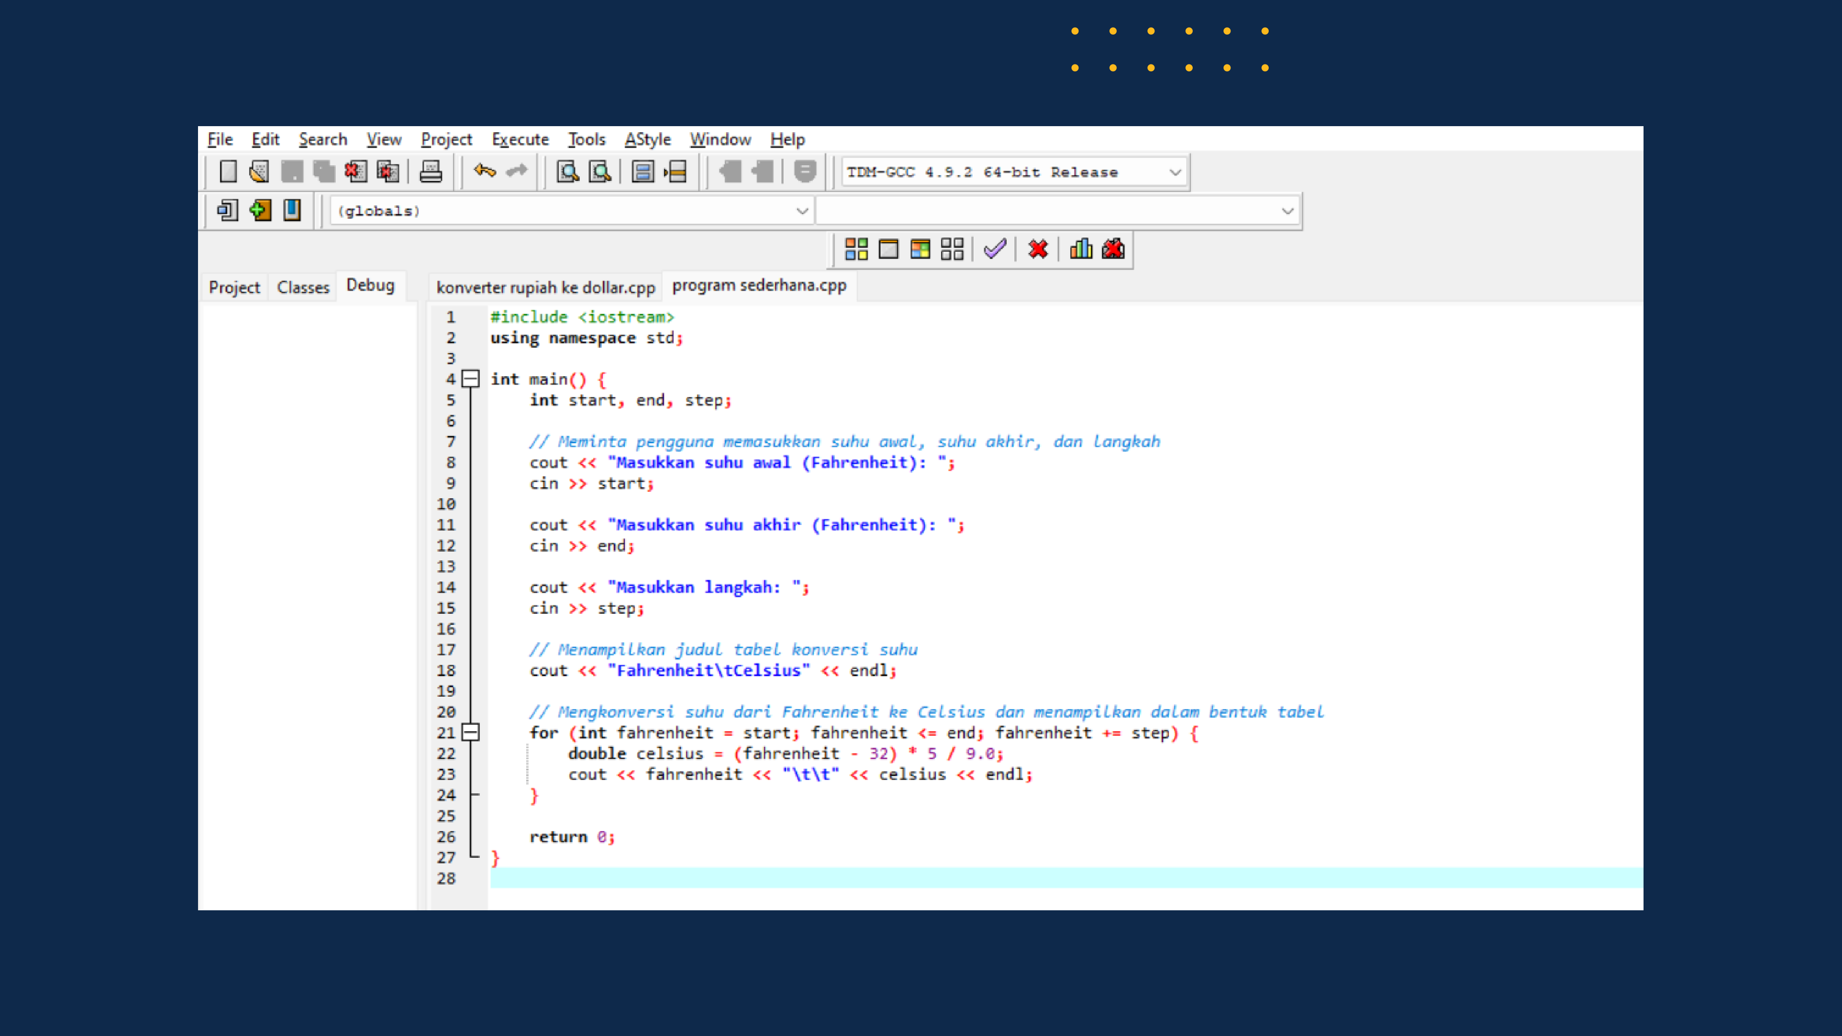
Task: Open the Execute menu
Action: [520, 140]
